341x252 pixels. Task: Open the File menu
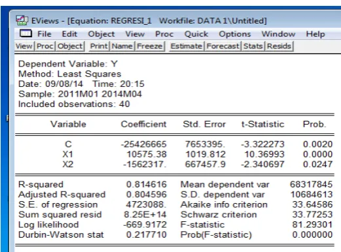point(45,34)
